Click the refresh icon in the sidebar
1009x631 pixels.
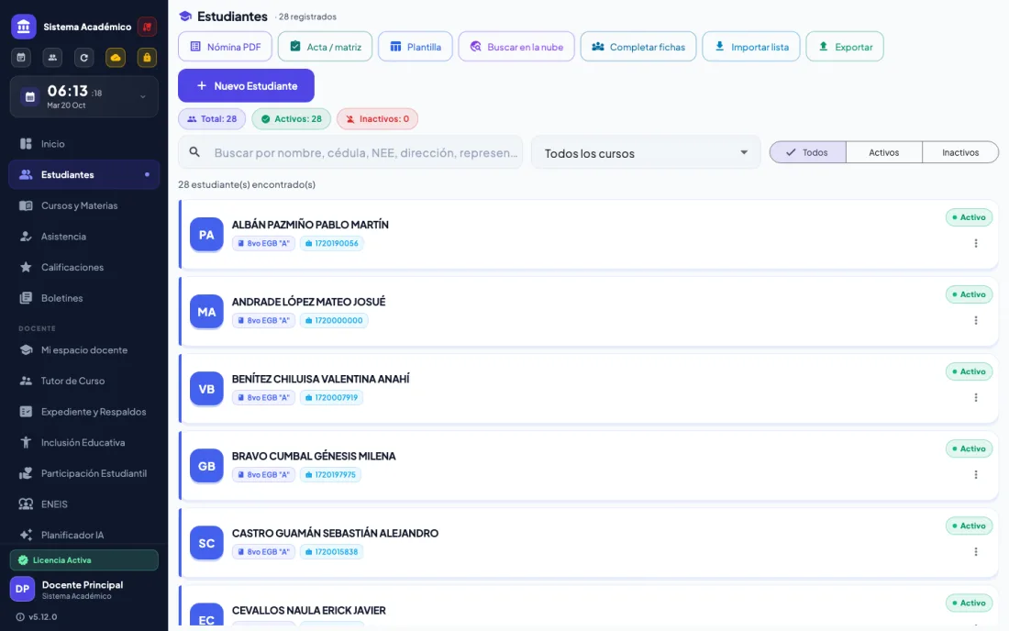click(83, 58)
